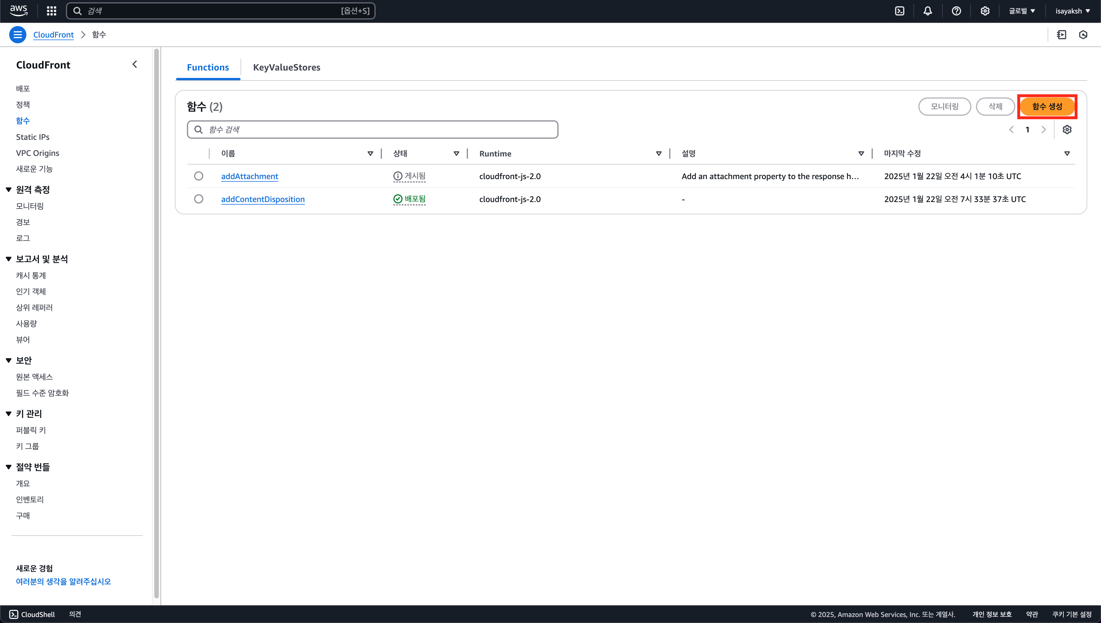Collapse the 보고서 및 분석 section
Image resolution: width=1101 pixels, height=623 pixels.
(x=9, y=259)
